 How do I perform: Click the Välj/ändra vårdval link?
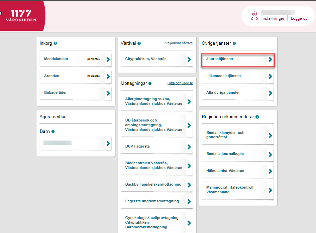tap(179, 43)
